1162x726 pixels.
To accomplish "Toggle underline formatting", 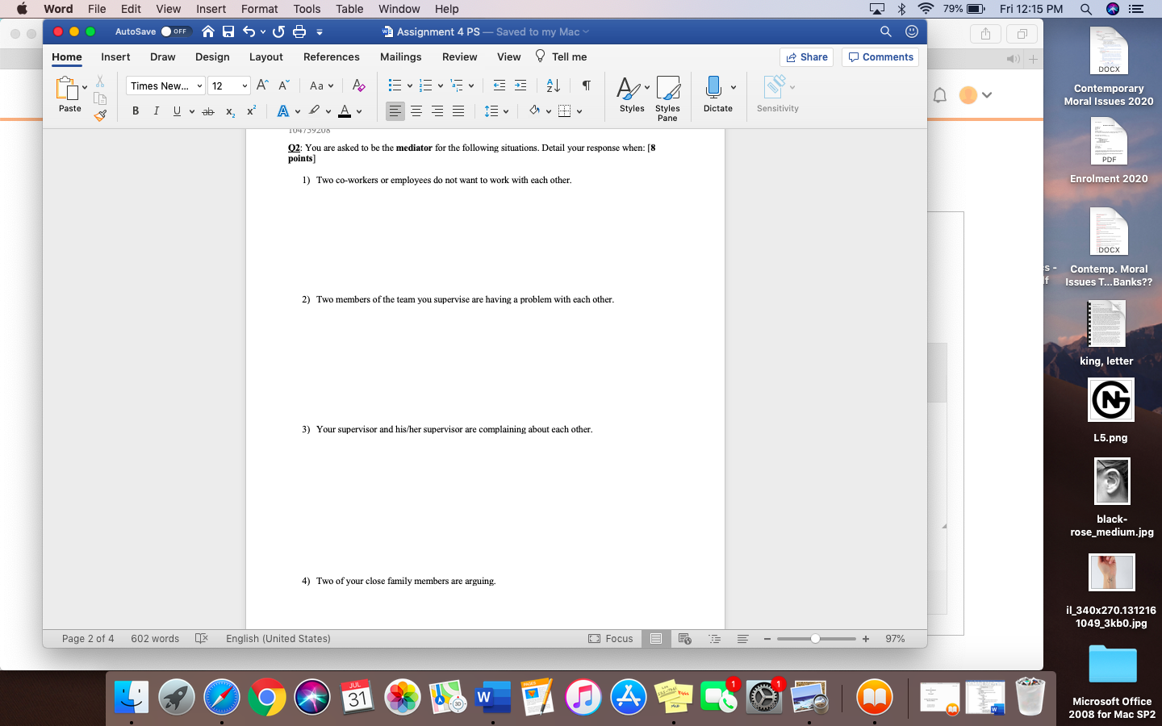I will pyautogui.click(x=176, y=111).
